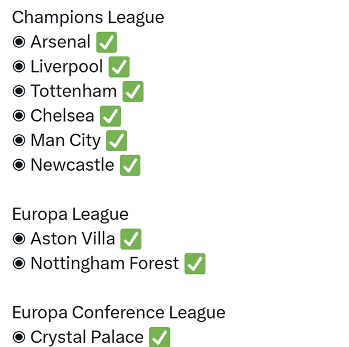The image size is (349, 347).
Task: Select the radio bullet before Crystal Palace
Action: [19, 337]
